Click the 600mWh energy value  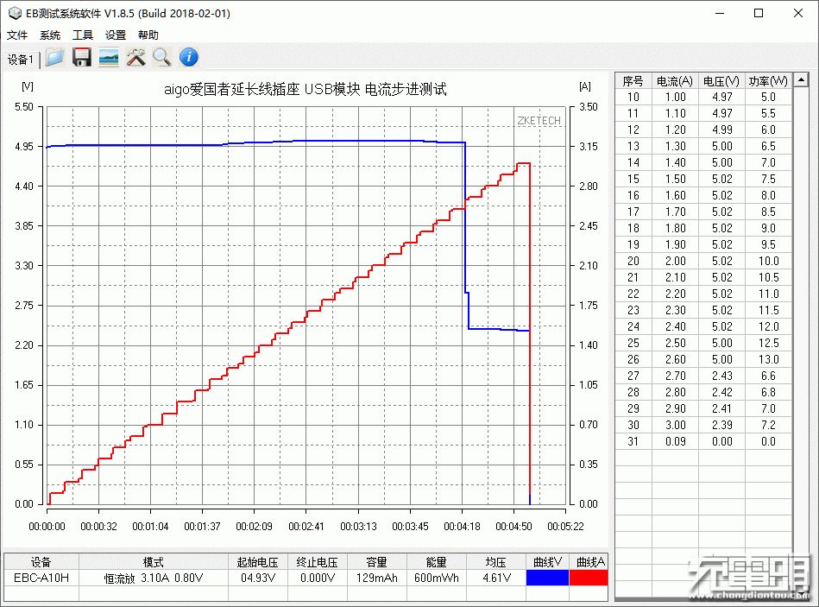pyautogui.click(x=436, y=578)
